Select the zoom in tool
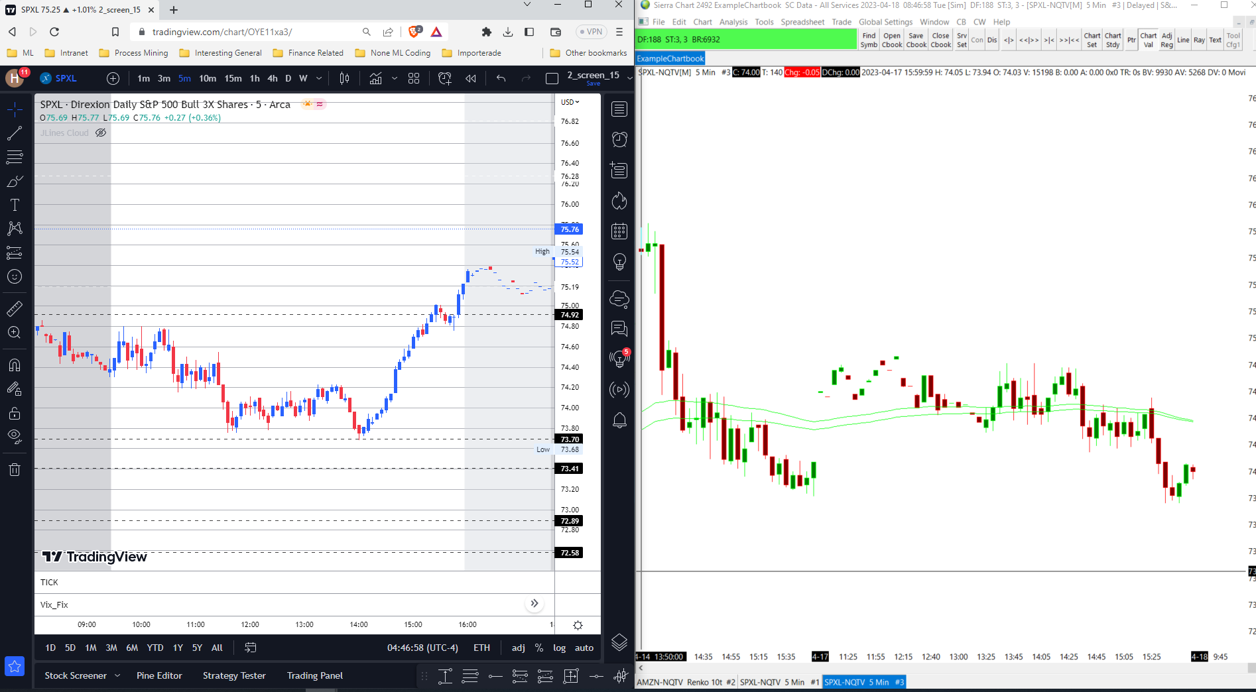1256x692 pixels. pos(15,332)
